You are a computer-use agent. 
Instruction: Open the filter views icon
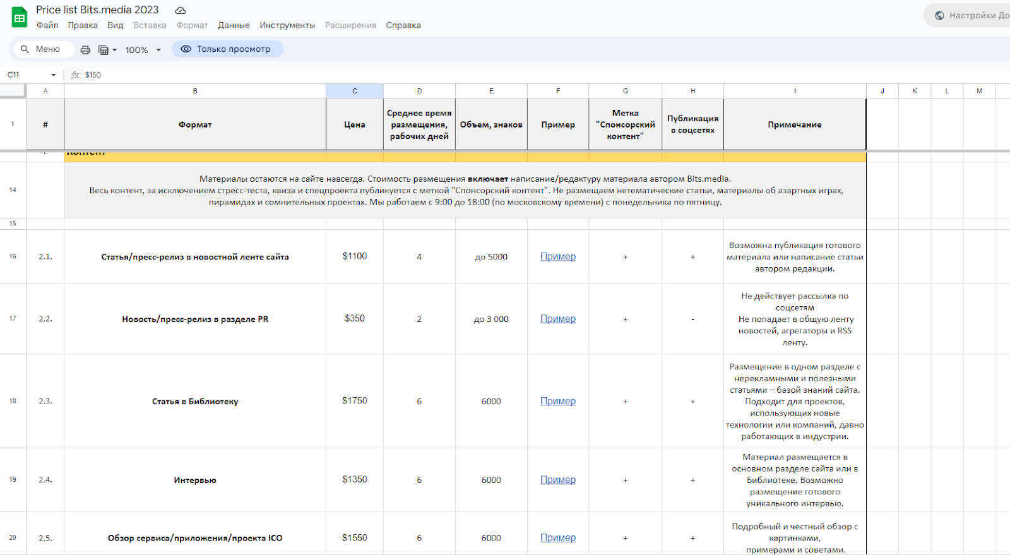point(104,49)
